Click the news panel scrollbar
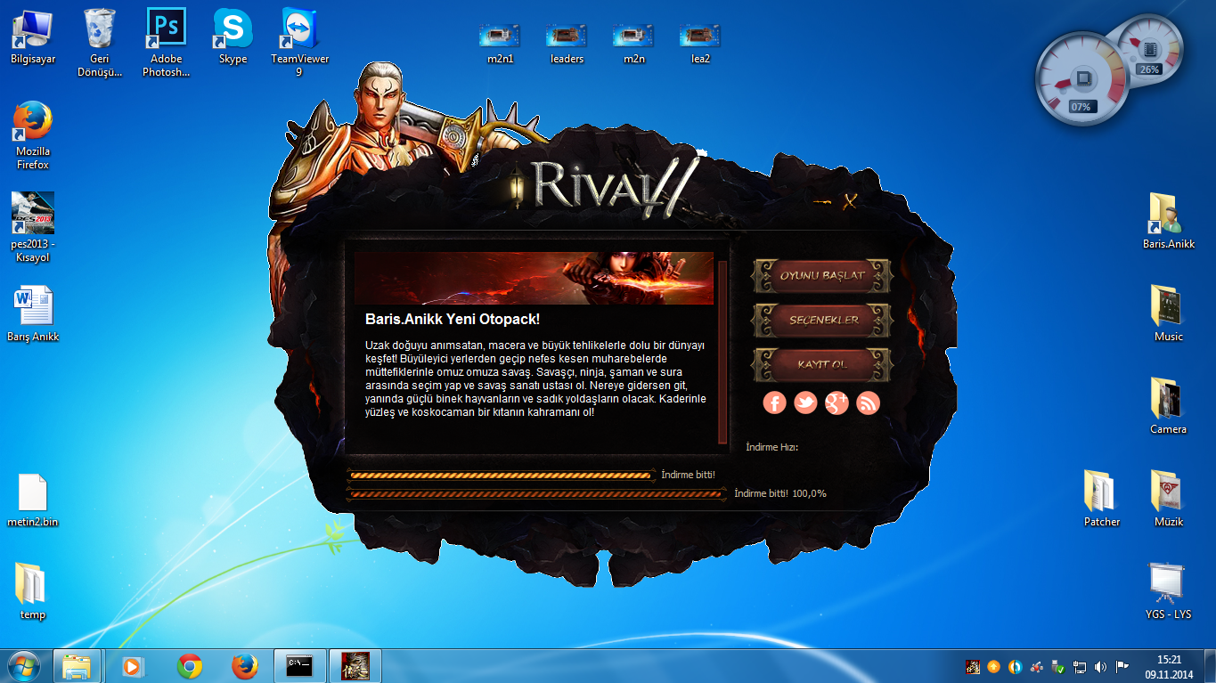The height and width of the screenshot is (683, 1216). (722, 352)
